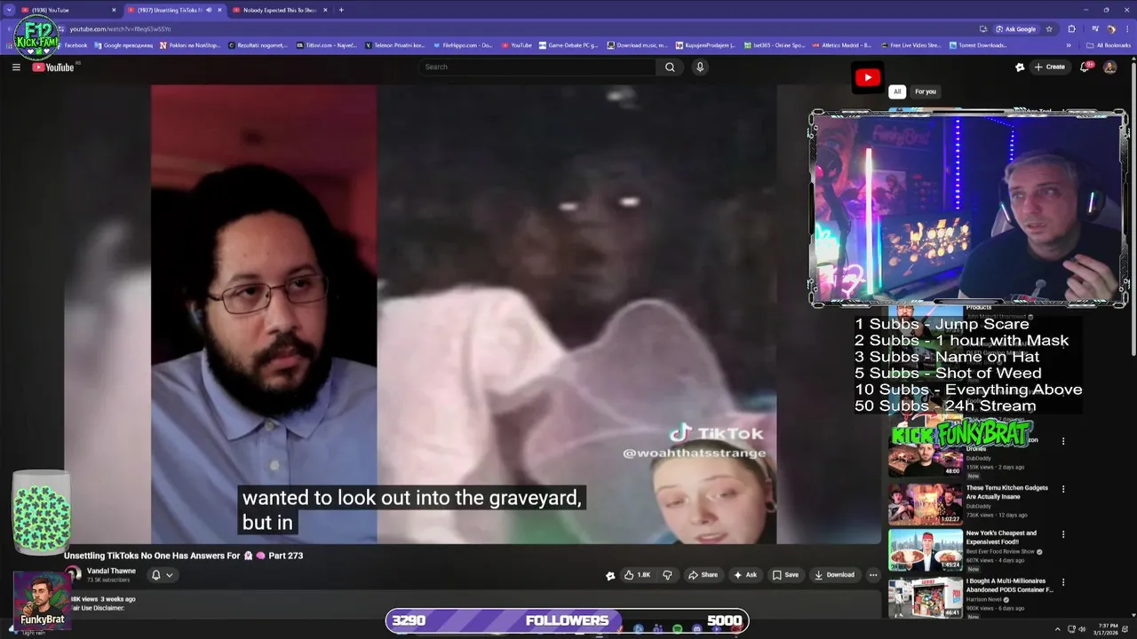This screenshot has width=1137, height=639.
Task: Open options for Abandoned PODS Container video
Action: pyautogui.click(x=1063, y=583)
